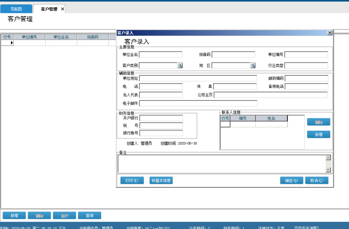Click the 备注 scrollbar down arrow
Viewport: 349px width, 229px height.
pyautogui.click(x=328, y=170)
